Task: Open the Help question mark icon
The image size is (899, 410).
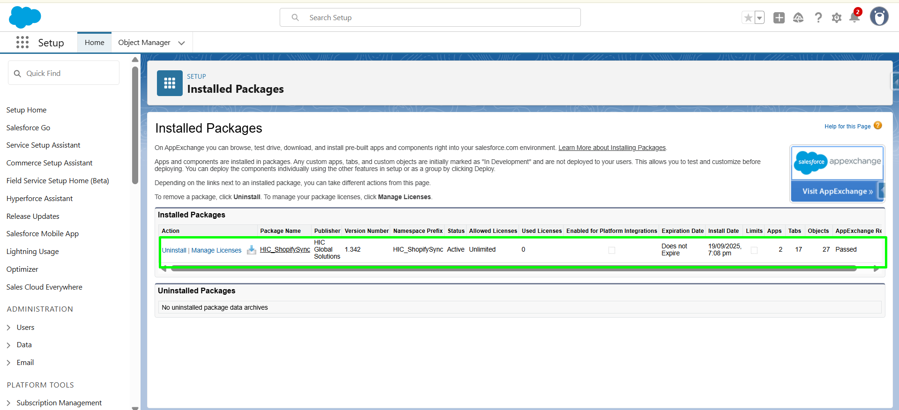Action: pyautogui.click(x=818, y=18)
